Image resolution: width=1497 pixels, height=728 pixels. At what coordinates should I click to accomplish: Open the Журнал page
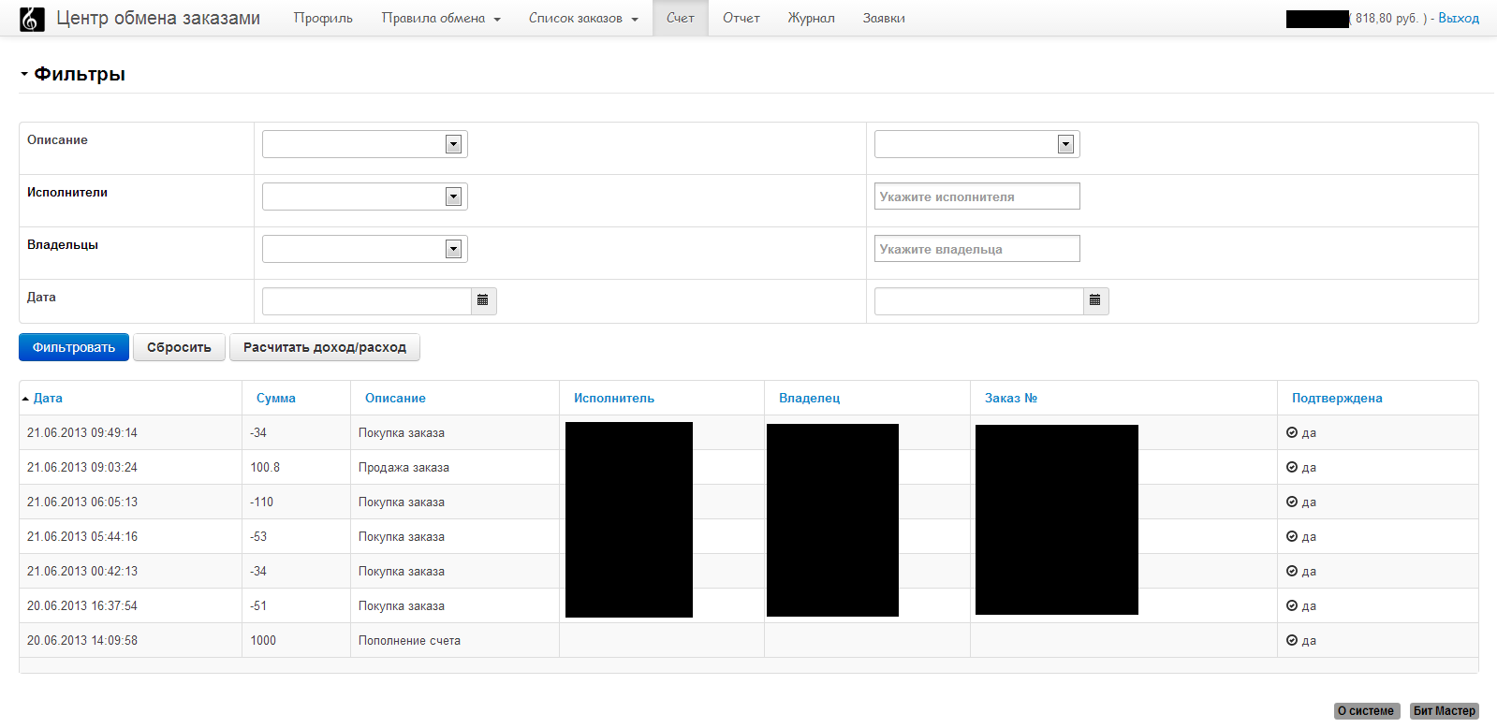[x=811, y=18]
